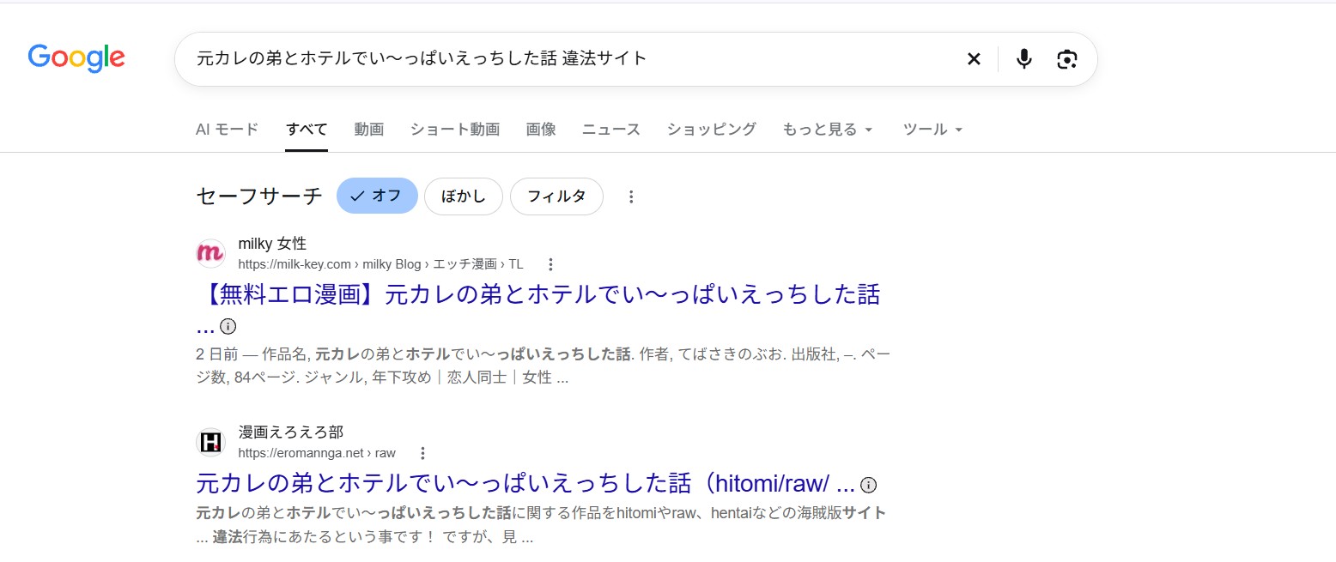1336x562 pixels.
Task: Set SafeSearch to ぼかし
Action: point(464,196)
